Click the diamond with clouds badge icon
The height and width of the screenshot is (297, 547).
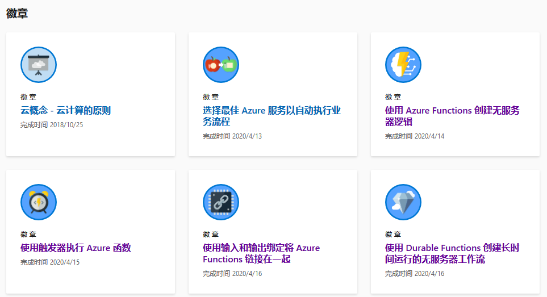coord(403,202)
